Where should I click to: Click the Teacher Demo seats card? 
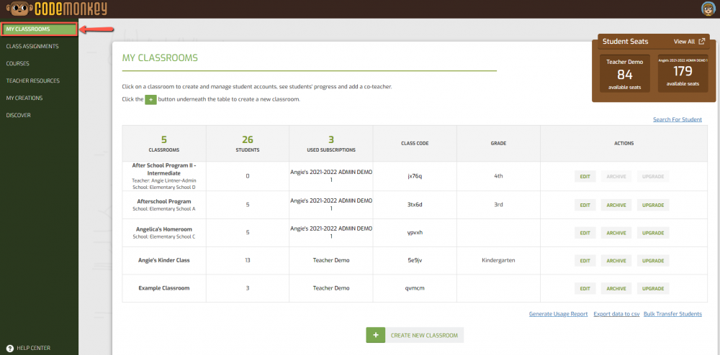point(624,73)
